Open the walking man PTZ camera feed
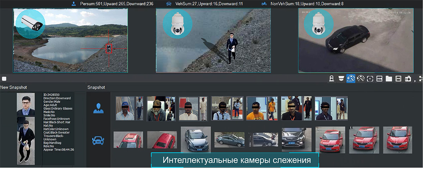This screenshot has height=170, width=423. [213, 40]
